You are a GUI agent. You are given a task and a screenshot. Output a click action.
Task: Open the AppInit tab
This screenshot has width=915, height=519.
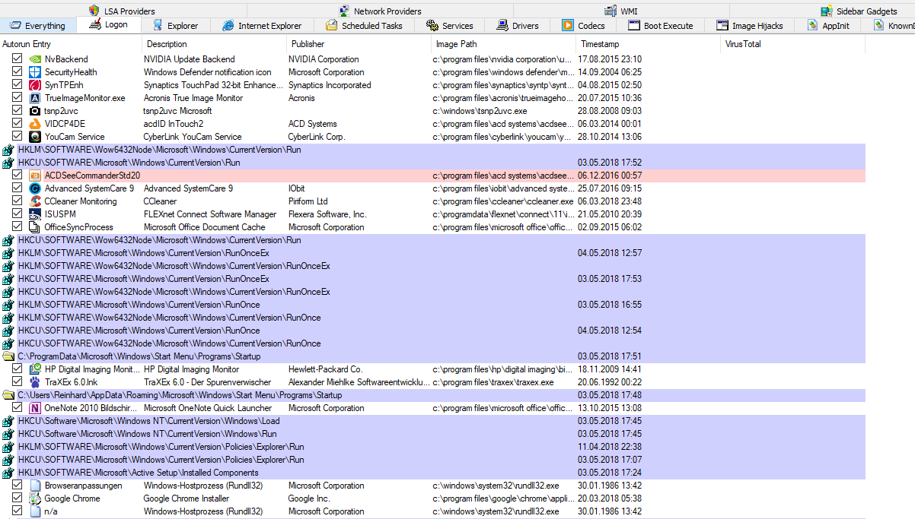coord(828,26)
